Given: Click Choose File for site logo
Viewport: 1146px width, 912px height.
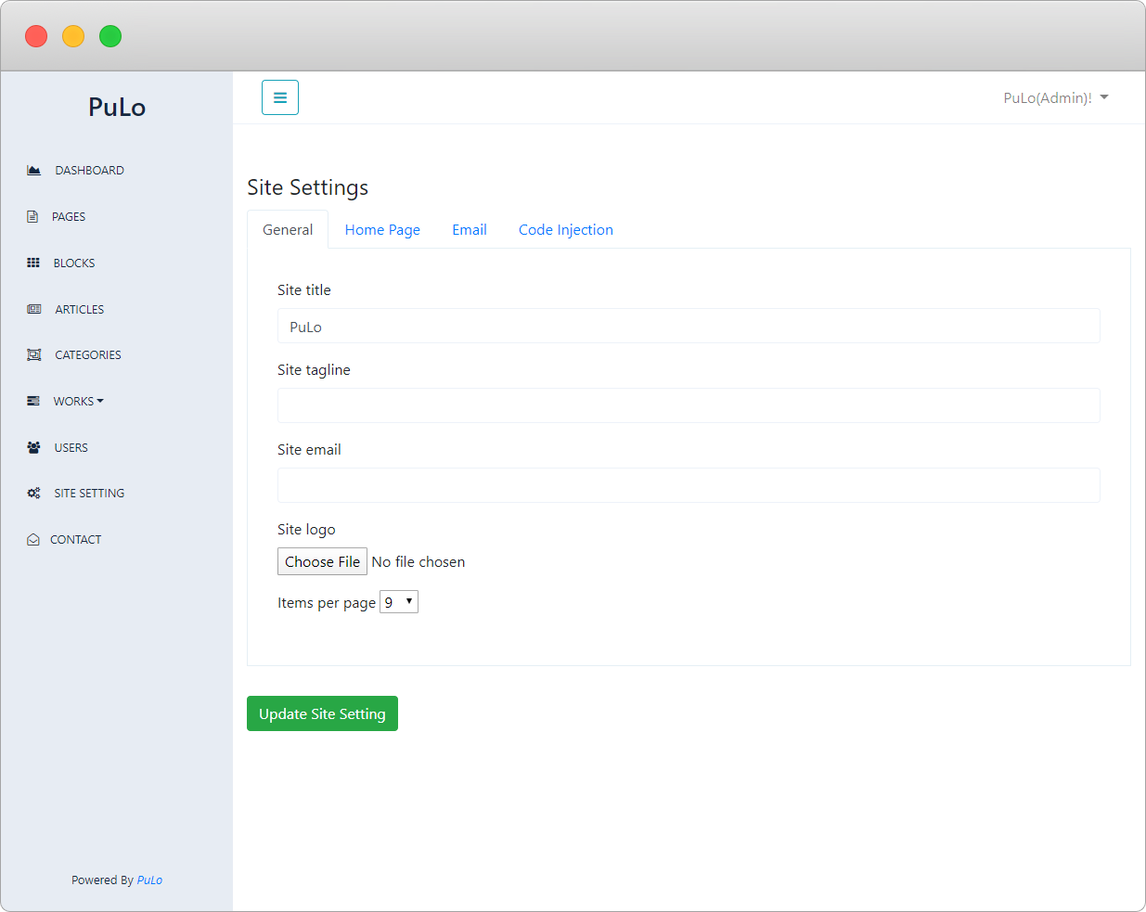Looking at the screenshot, I should (x=322, y=561).
